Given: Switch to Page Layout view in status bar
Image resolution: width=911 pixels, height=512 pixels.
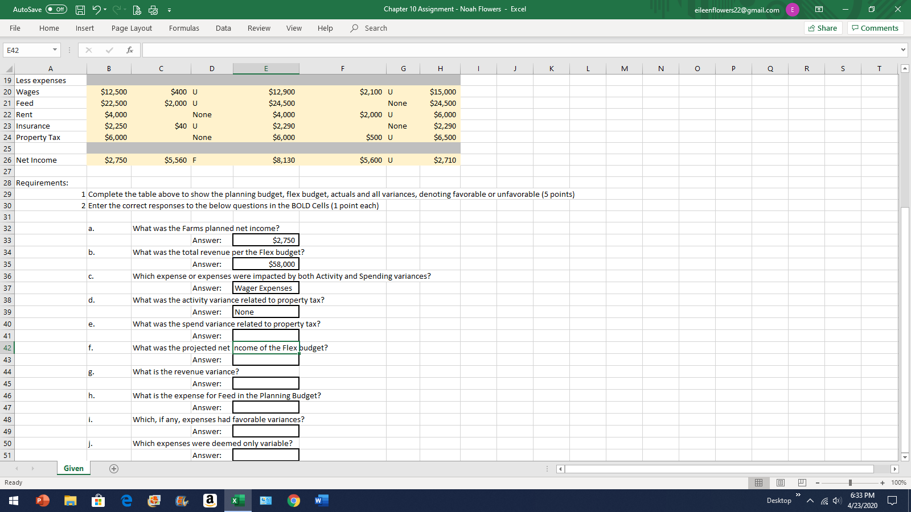Looking at the screenshot, I should (x=780, y=482).
